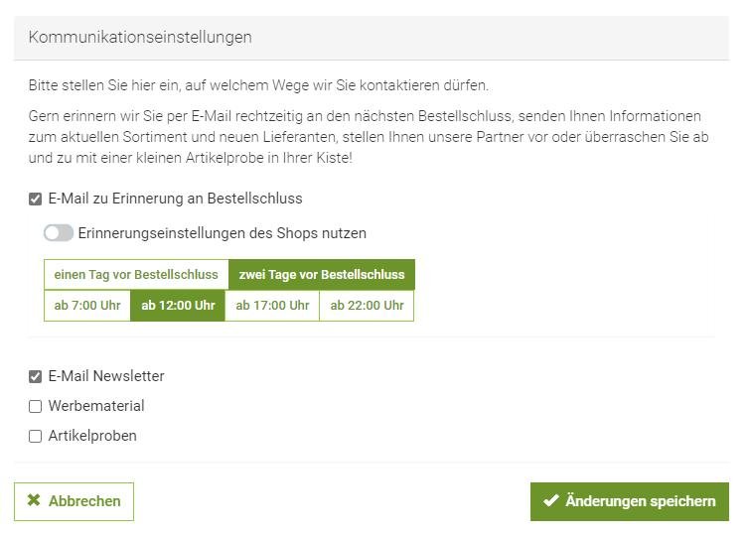
Task: Click the Erinnerungseinstellungen des Shops nutzen label
Action: [222, 233]
